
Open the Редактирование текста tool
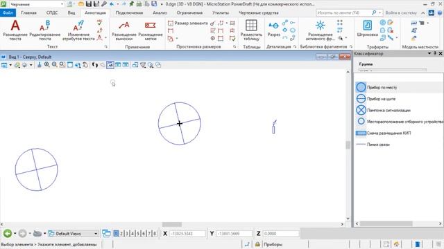pyautogui.click(x=44, y=30)
